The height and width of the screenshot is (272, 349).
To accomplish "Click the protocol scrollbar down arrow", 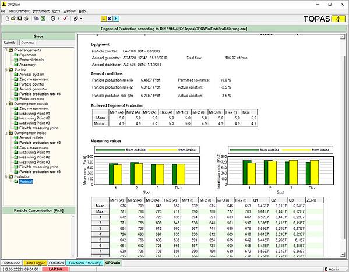I will pyautogui.click(x=343, y=255).
